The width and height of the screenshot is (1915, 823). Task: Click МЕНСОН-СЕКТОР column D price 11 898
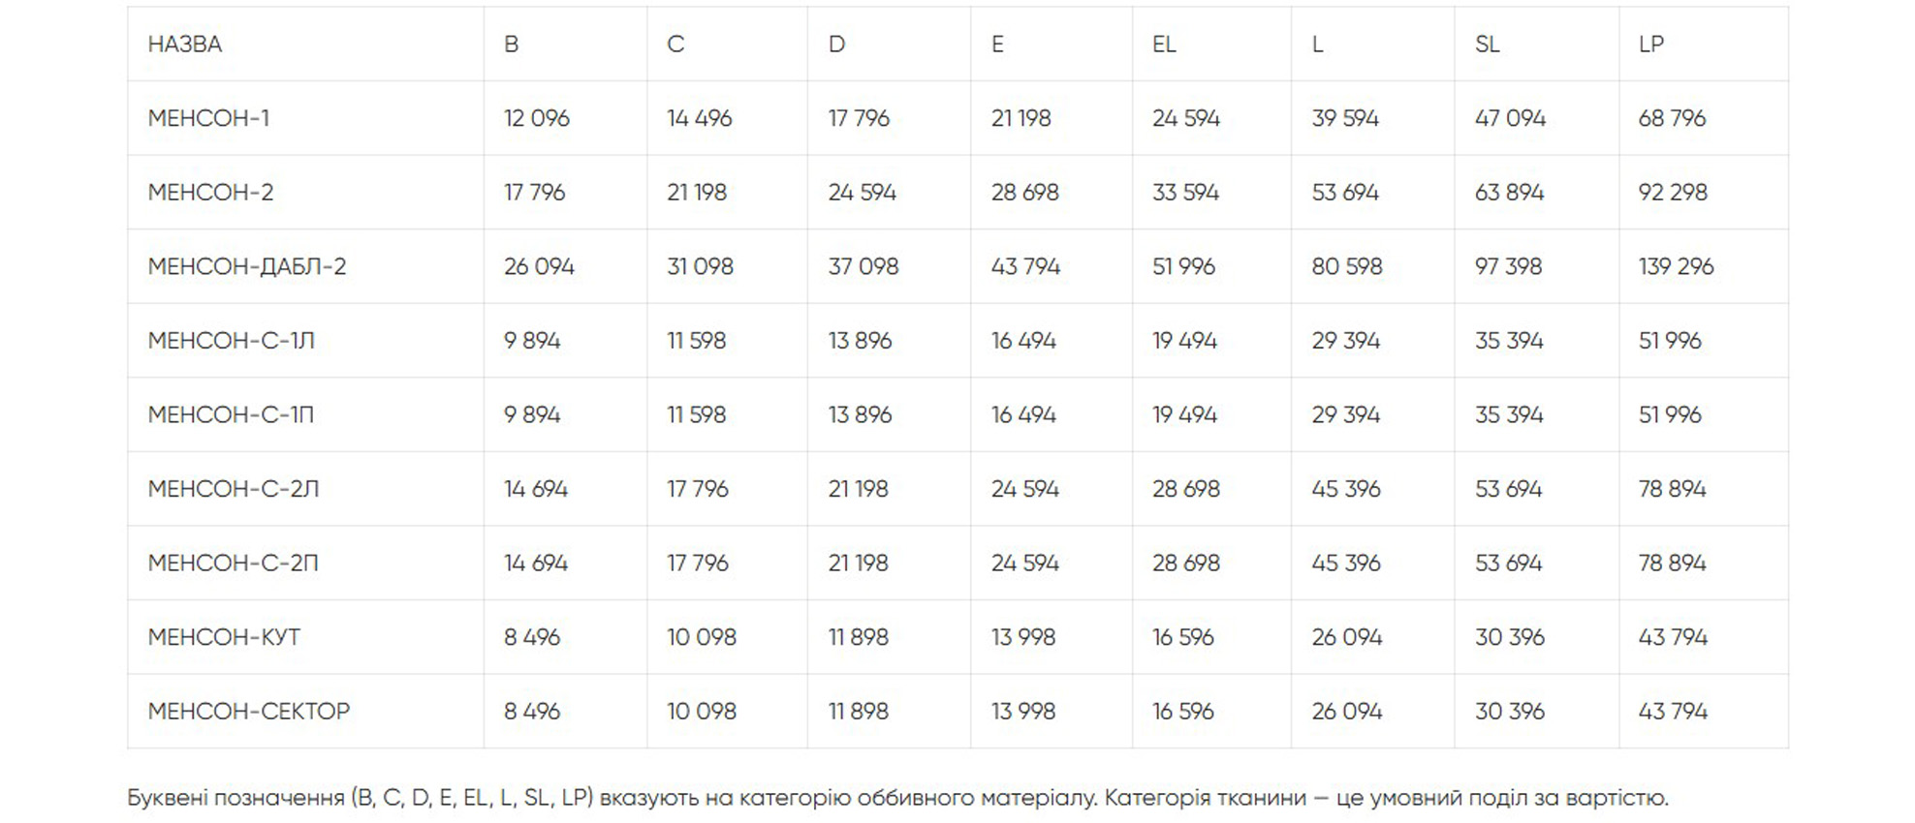point(859,712)
